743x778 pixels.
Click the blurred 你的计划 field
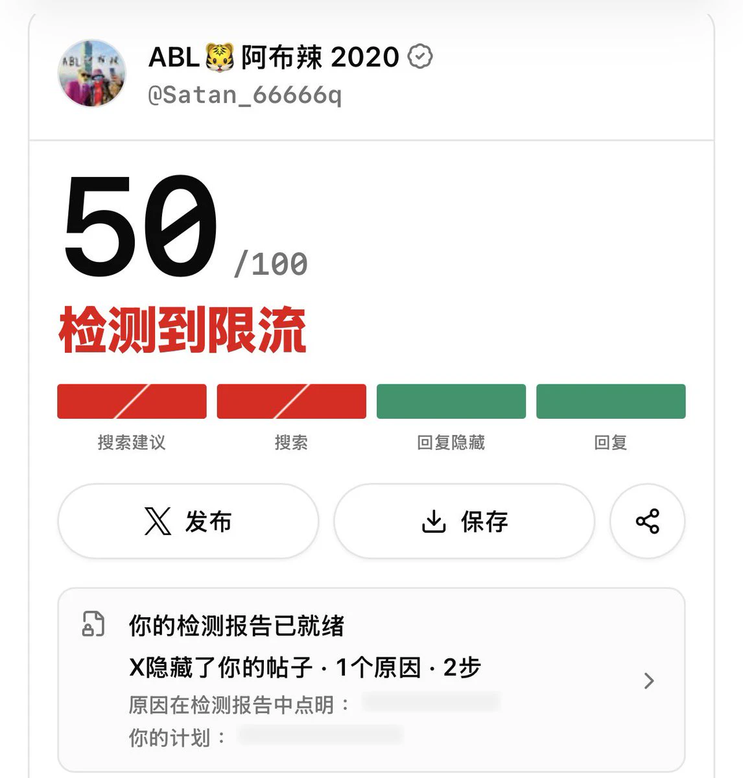(321, 735)
